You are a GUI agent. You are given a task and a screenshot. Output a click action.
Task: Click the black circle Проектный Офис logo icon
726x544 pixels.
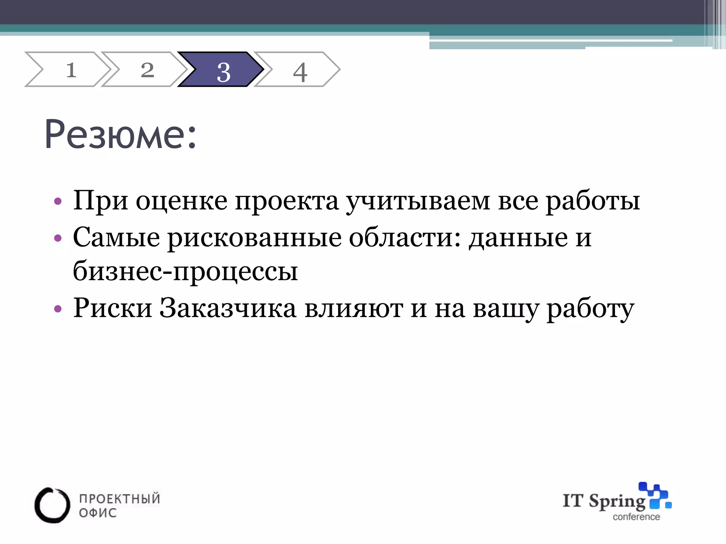click(52, 505)
